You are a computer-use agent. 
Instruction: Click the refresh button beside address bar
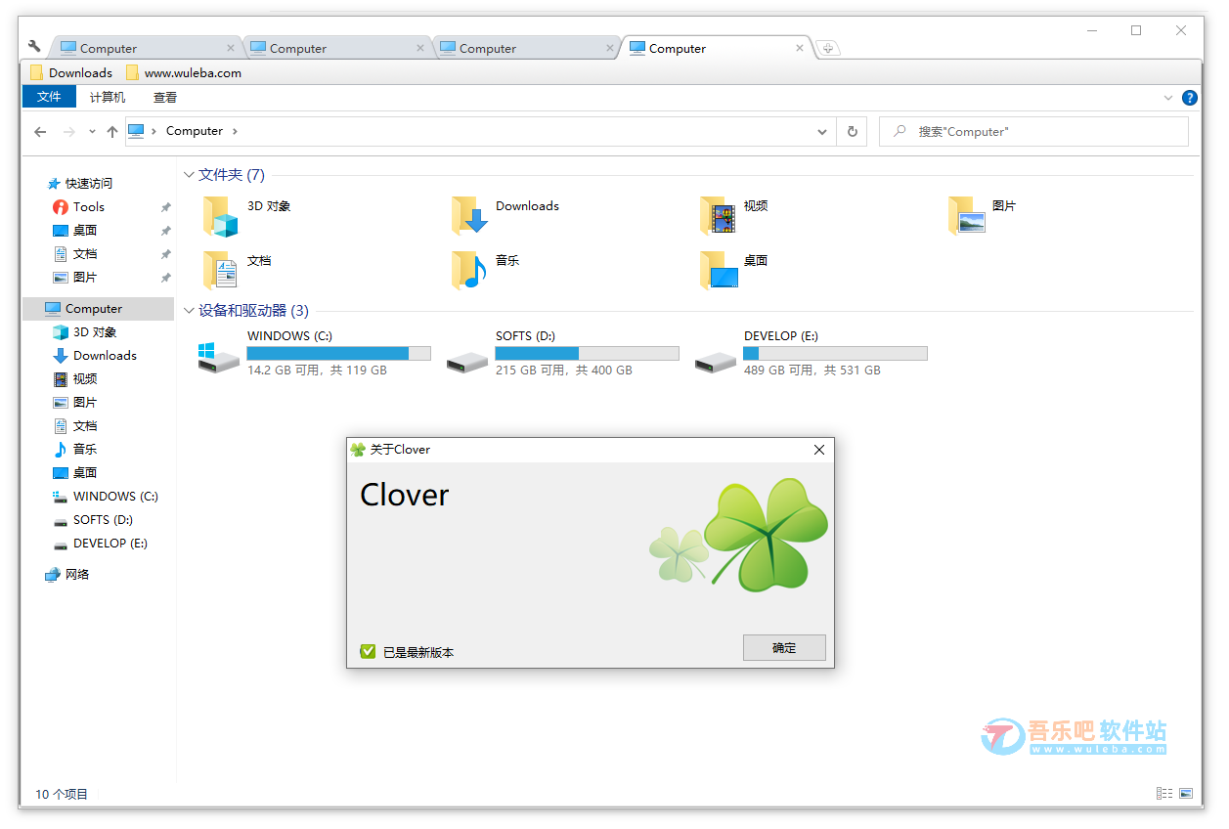click(852, 131)
